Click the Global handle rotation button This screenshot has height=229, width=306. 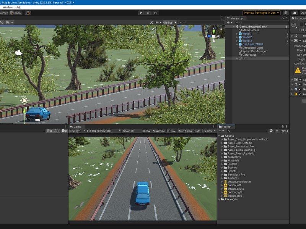click(16, 13)
